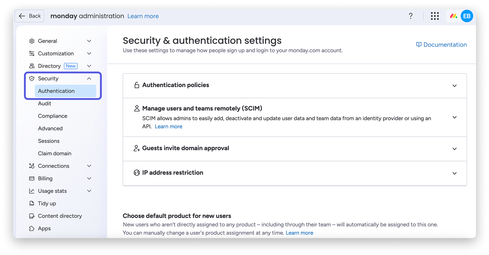This screenshot has width=489, height=255.
Task: Open the Compliance sidebar item
Action: point(53,116)
